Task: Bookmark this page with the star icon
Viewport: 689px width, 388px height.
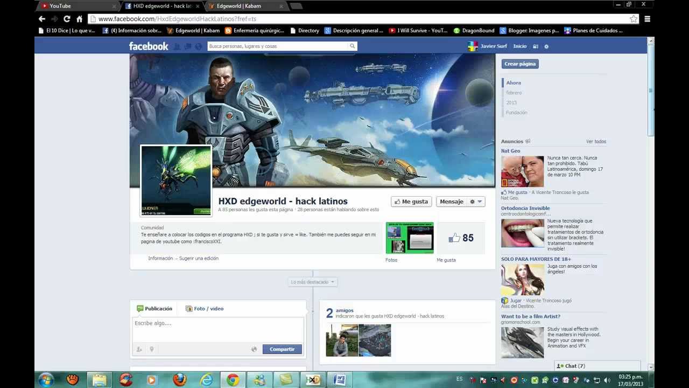Action: click(634, 19)
